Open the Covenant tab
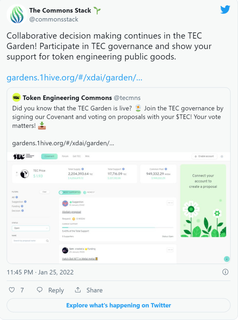 (49, 156)
